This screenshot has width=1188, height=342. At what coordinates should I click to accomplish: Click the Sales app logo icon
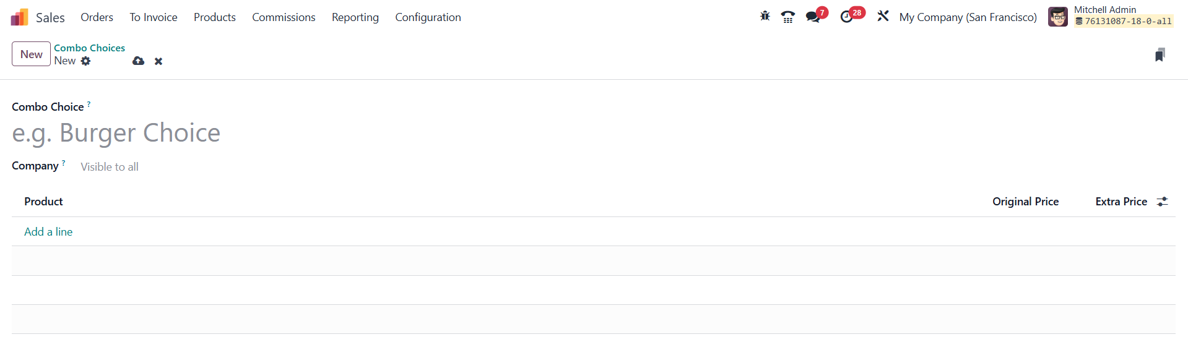pos(20,17)
